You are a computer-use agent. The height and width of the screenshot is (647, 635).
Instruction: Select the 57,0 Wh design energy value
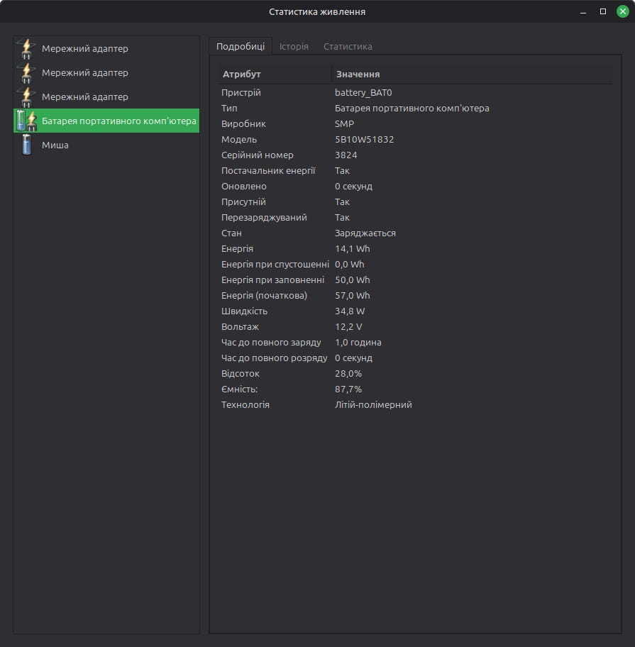point(353,295)
